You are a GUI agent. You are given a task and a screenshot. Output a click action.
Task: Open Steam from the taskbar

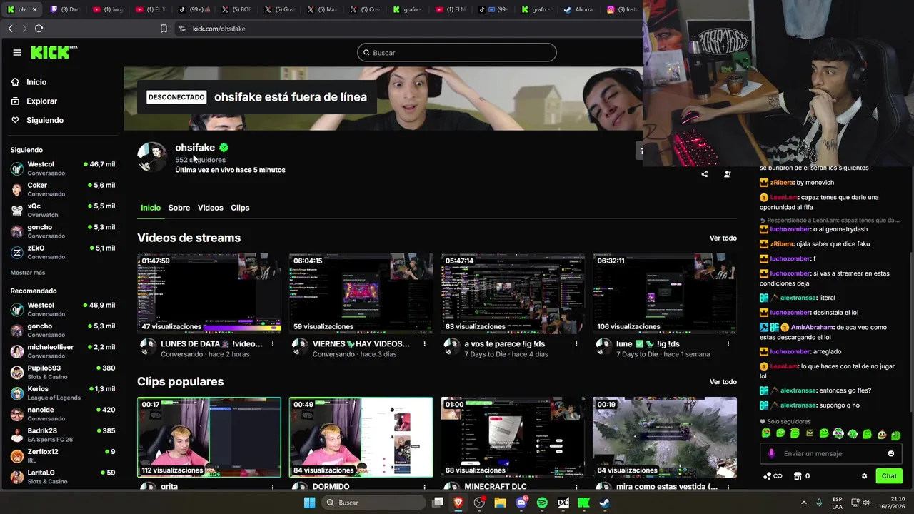coord(604,503)
